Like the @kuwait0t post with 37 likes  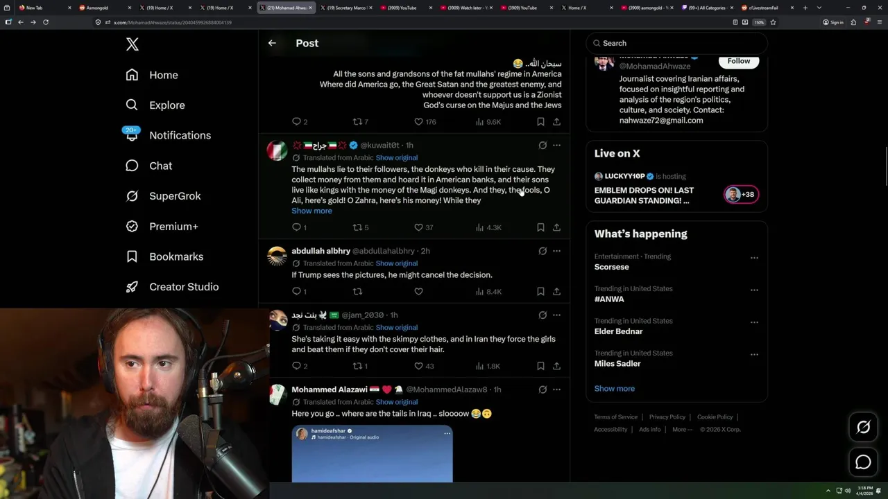pos(423,227)
